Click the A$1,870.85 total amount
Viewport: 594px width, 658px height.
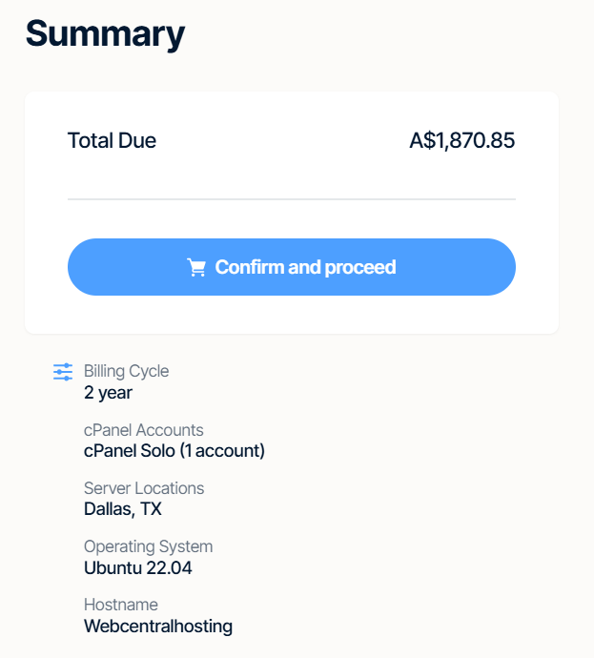461,141
